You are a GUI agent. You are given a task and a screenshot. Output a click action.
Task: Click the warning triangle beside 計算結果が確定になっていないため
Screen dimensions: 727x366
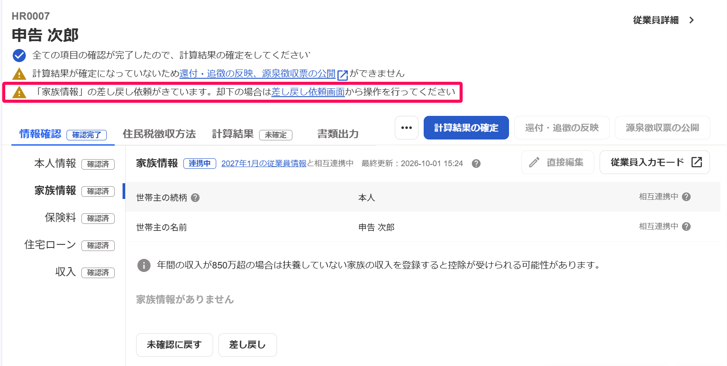click(19, 74)
